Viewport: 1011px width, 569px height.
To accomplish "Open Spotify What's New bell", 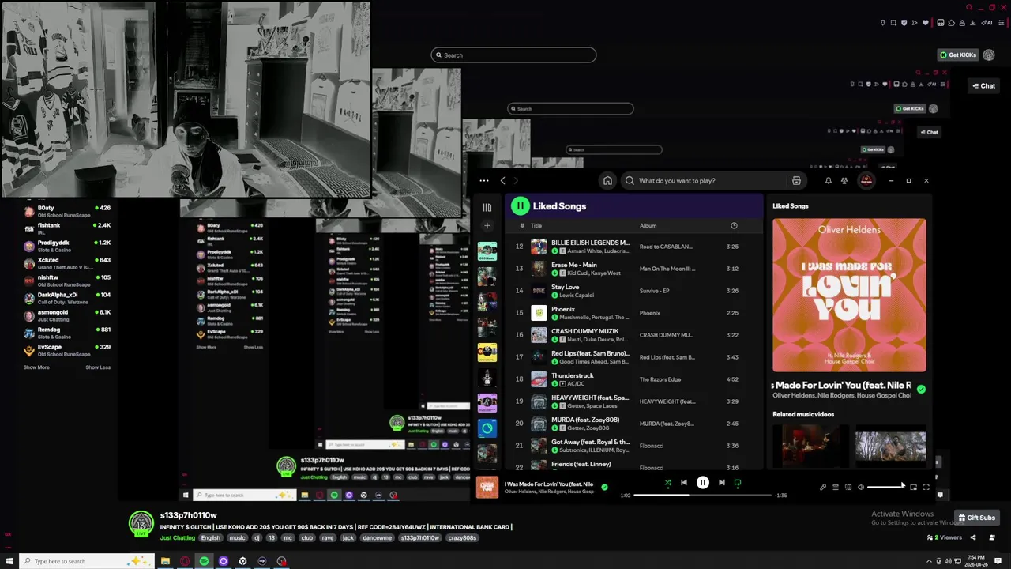I will [828, 181].
